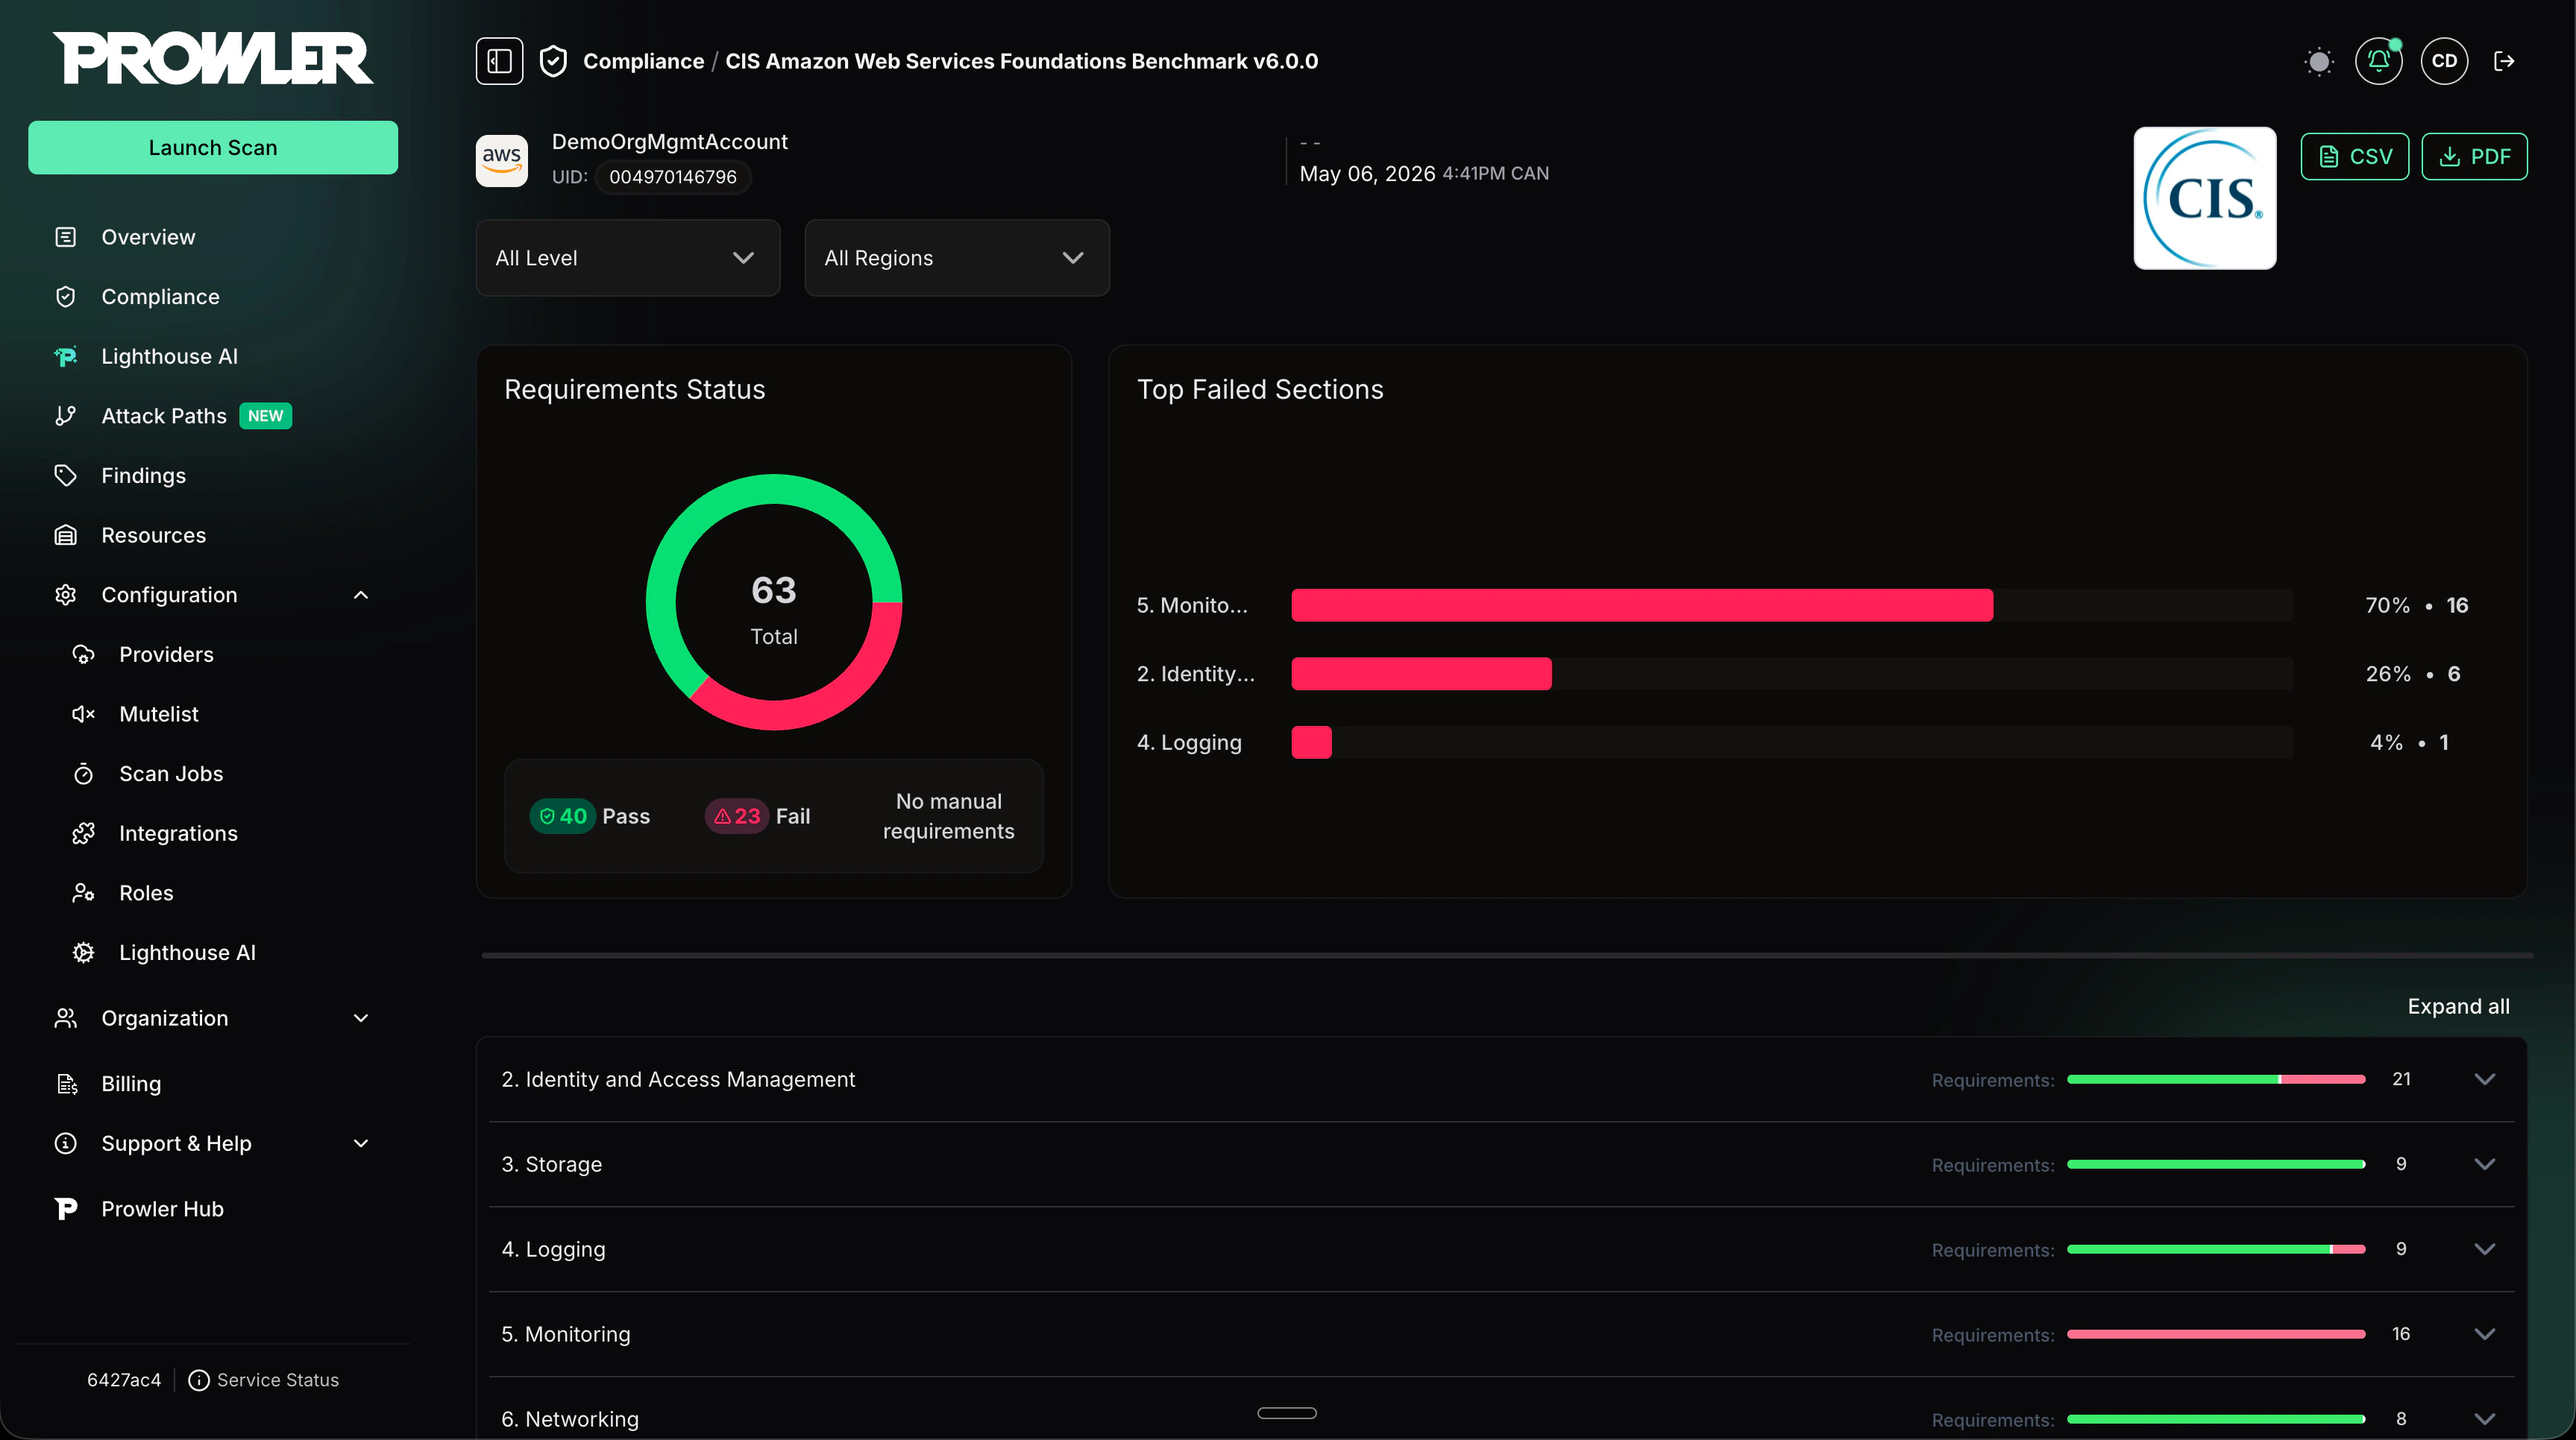Screen dimensions: 2576x1440
Task: Click the Organization people icon
Action: 65,1018
